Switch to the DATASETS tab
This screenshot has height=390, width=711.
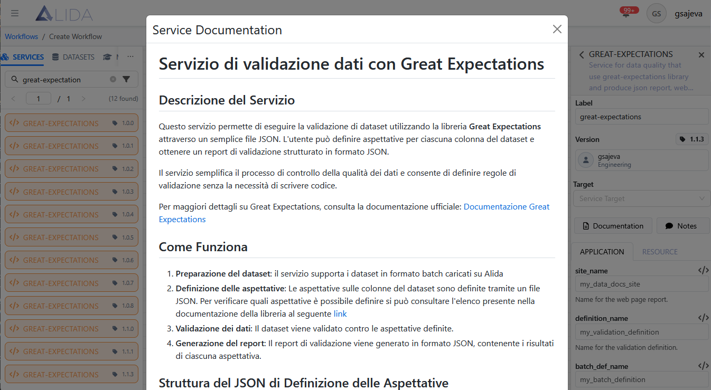pos(73,57)
